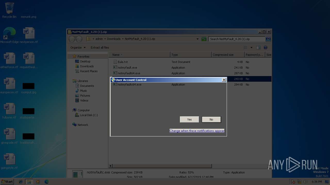Click Explorer back navigation button
The height and width of the screenshot is (185, 330).
point(72,39)
